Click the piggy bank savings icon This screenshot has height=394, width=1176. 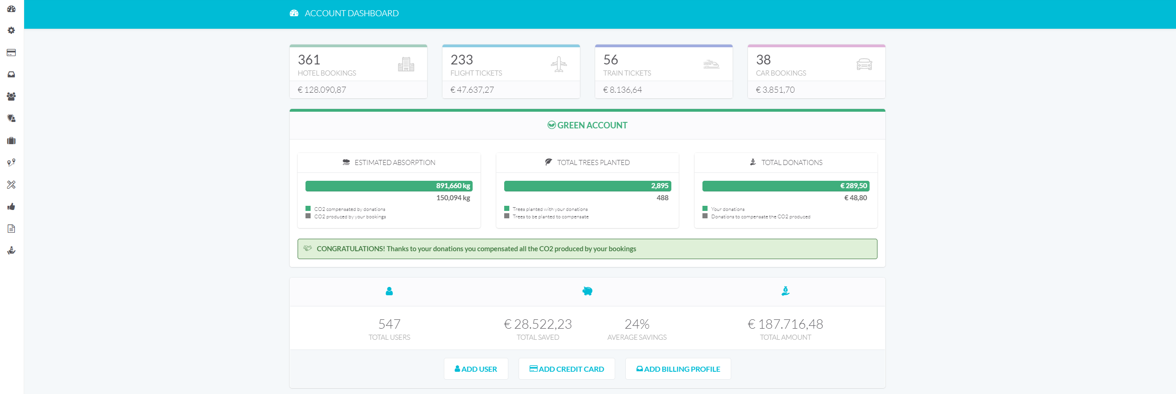587,291
